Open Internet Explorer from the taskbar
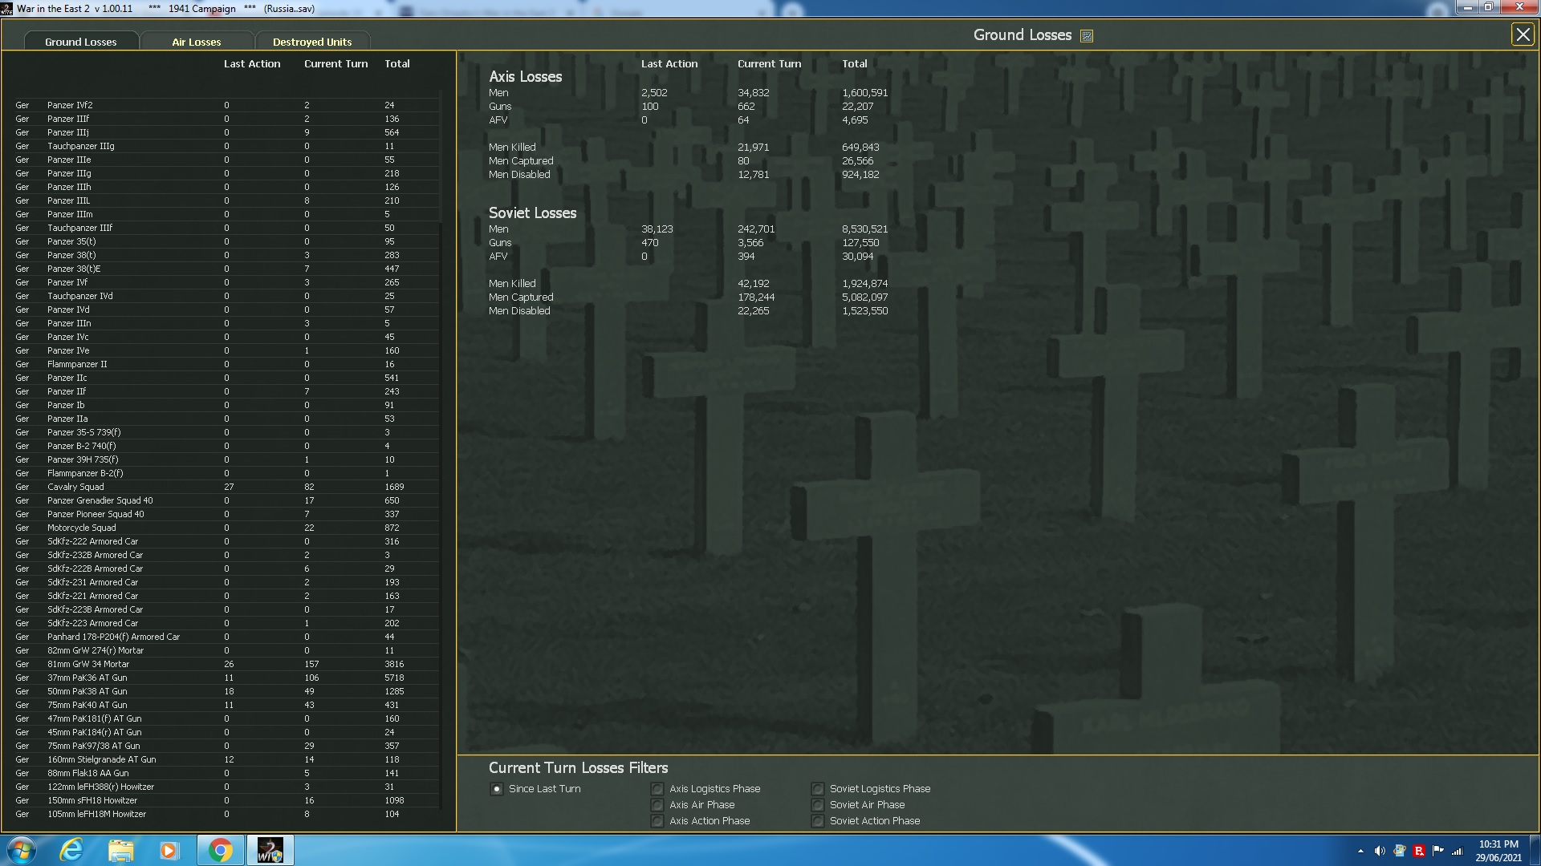Image resolution: width=1541 pixels, height=866 pixels. point(71,849)
